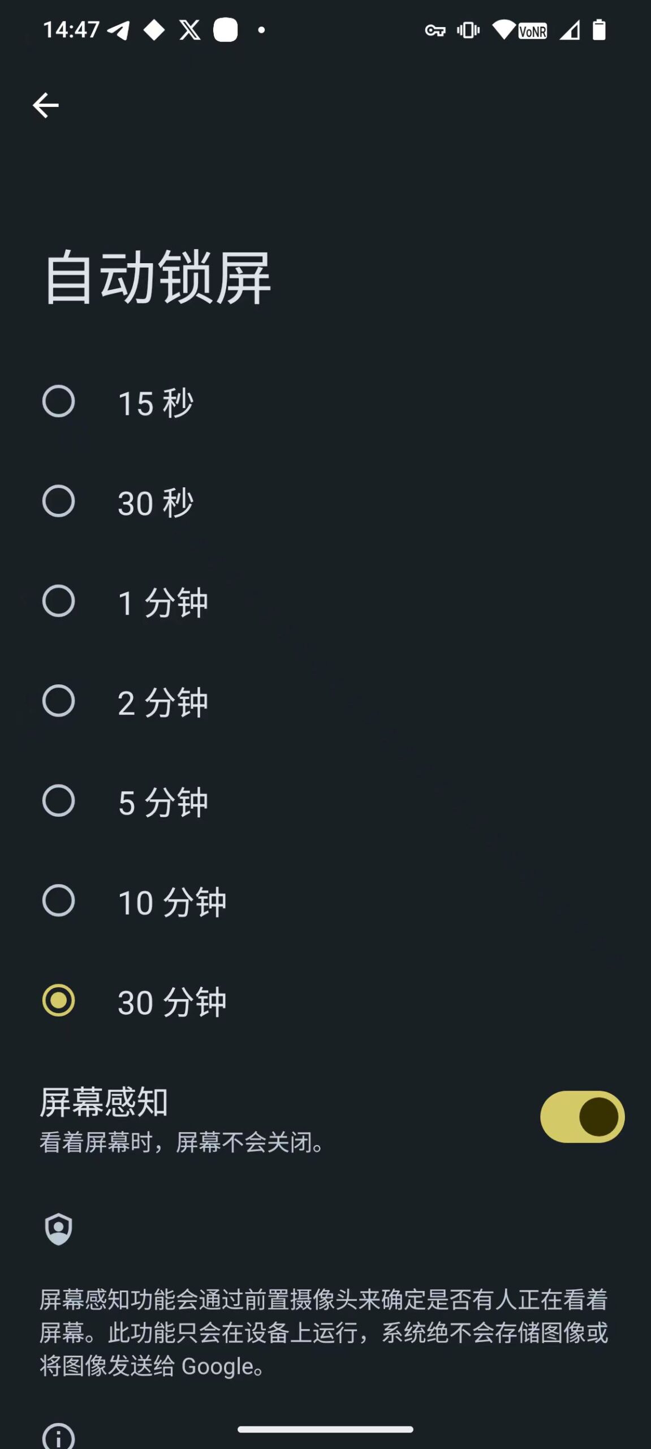Tap the info circle icon at bottom
Screen dimensions: 651x1449
(x=59, y=1437)
